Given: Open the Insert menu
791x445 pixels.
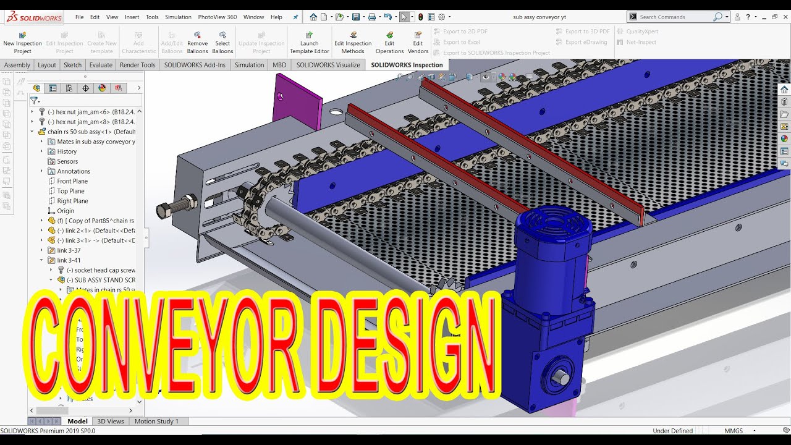Looking at the screenshot, I should (132, 17).
